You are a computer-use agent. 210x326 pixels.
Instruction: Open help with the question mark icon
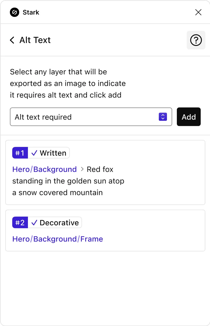pos(196,40)
